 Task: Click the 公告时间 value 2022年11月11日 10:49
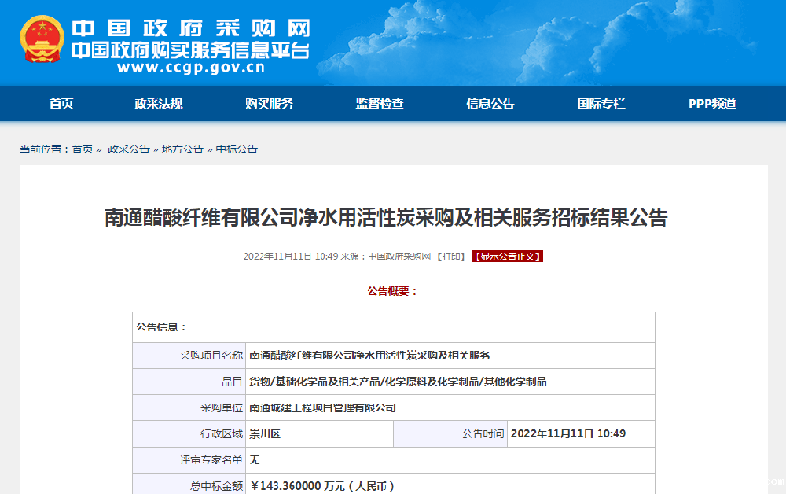pos(568,433)
